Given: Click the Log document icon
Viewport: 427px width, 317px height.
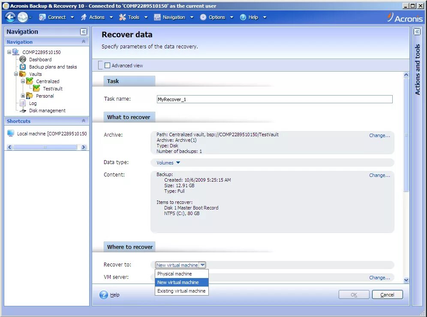Looking at the screenshot, I should (23, 103).
